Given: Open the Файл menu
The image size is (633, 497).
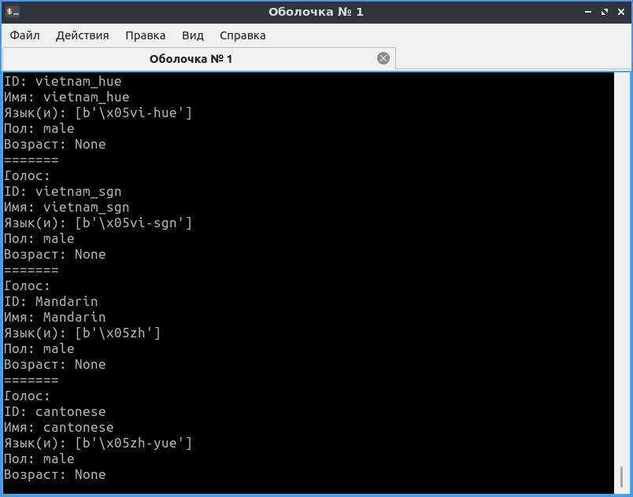Looking at the screenshot, I should point(25,35).
